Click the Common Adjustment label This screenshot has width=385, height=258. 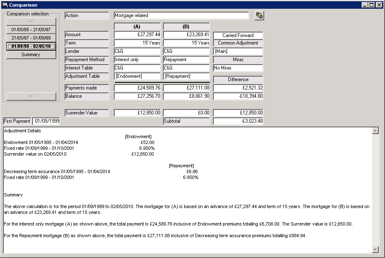click(238, 43)
